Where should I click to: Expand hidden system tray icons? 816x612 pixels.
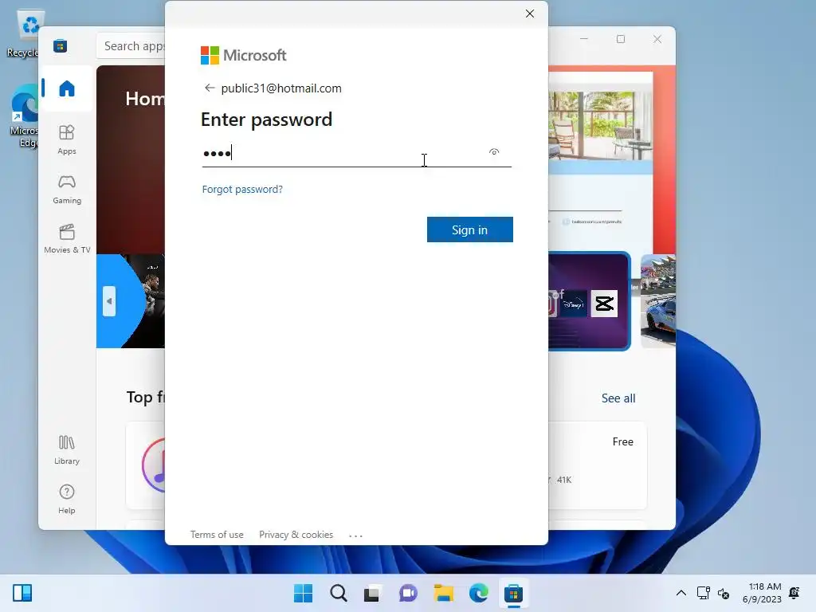[681, 593]
